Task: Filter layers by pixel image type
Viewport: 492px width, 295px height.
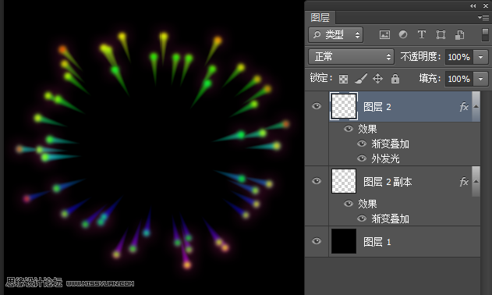Action: pos(384,34)
